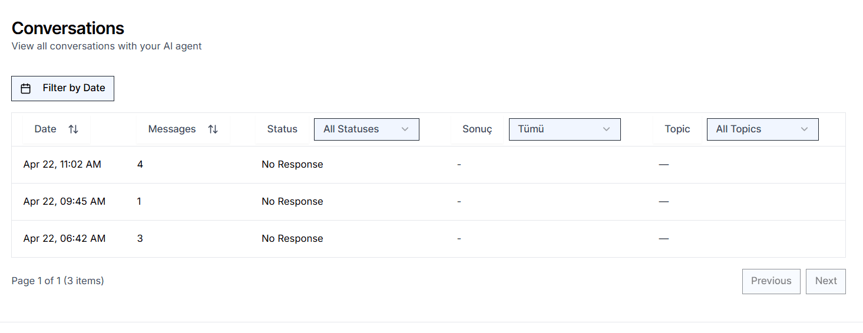Select the No Response status in the first row

[x=292, y=165]
